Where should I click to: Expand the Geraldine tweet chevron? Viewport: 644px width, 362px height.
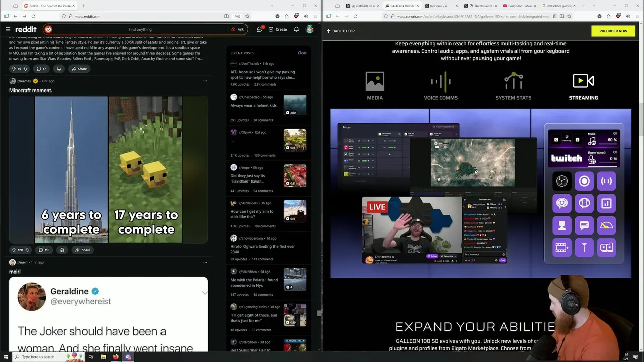pos(204,293)
